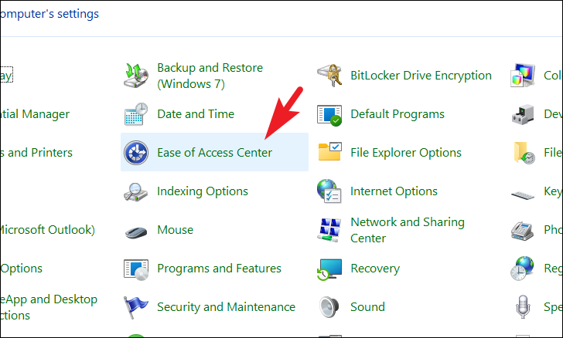
Task: Click the Security and Maintenance flag icon
Action: (135, 307)
